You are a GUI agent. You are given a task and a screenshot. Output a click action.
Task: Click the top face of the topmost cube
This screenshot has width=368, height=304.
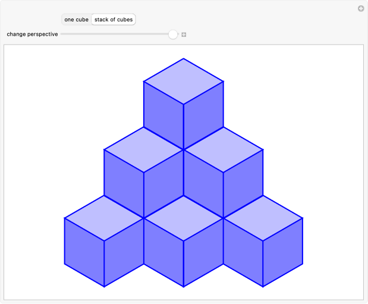point(183,81)
